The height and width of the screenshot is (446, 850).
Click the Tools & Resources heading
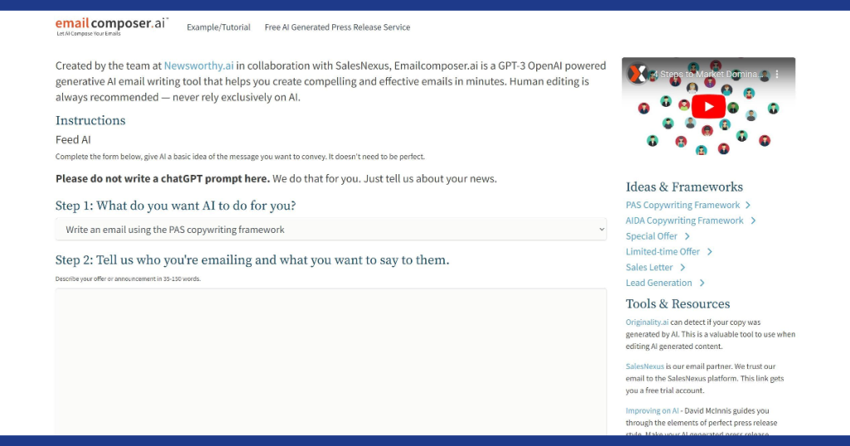677,303
